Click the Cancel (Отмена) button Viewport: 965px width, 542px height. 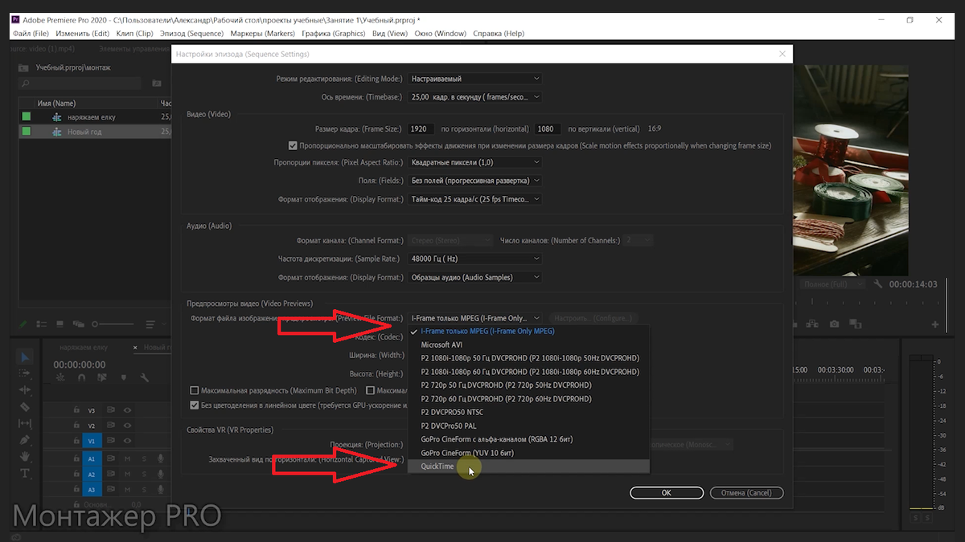coord(747,493)
